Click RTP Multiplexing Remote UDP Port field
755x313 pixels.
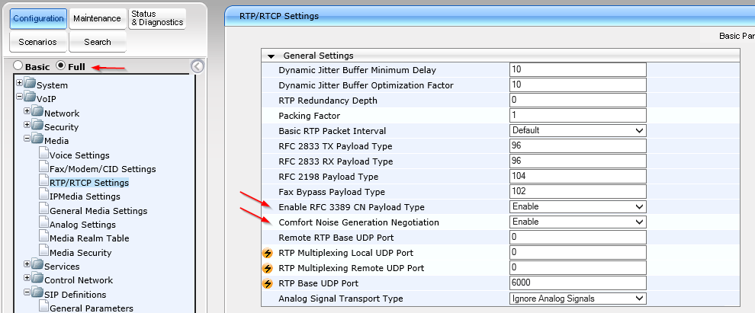coord(578,268)
